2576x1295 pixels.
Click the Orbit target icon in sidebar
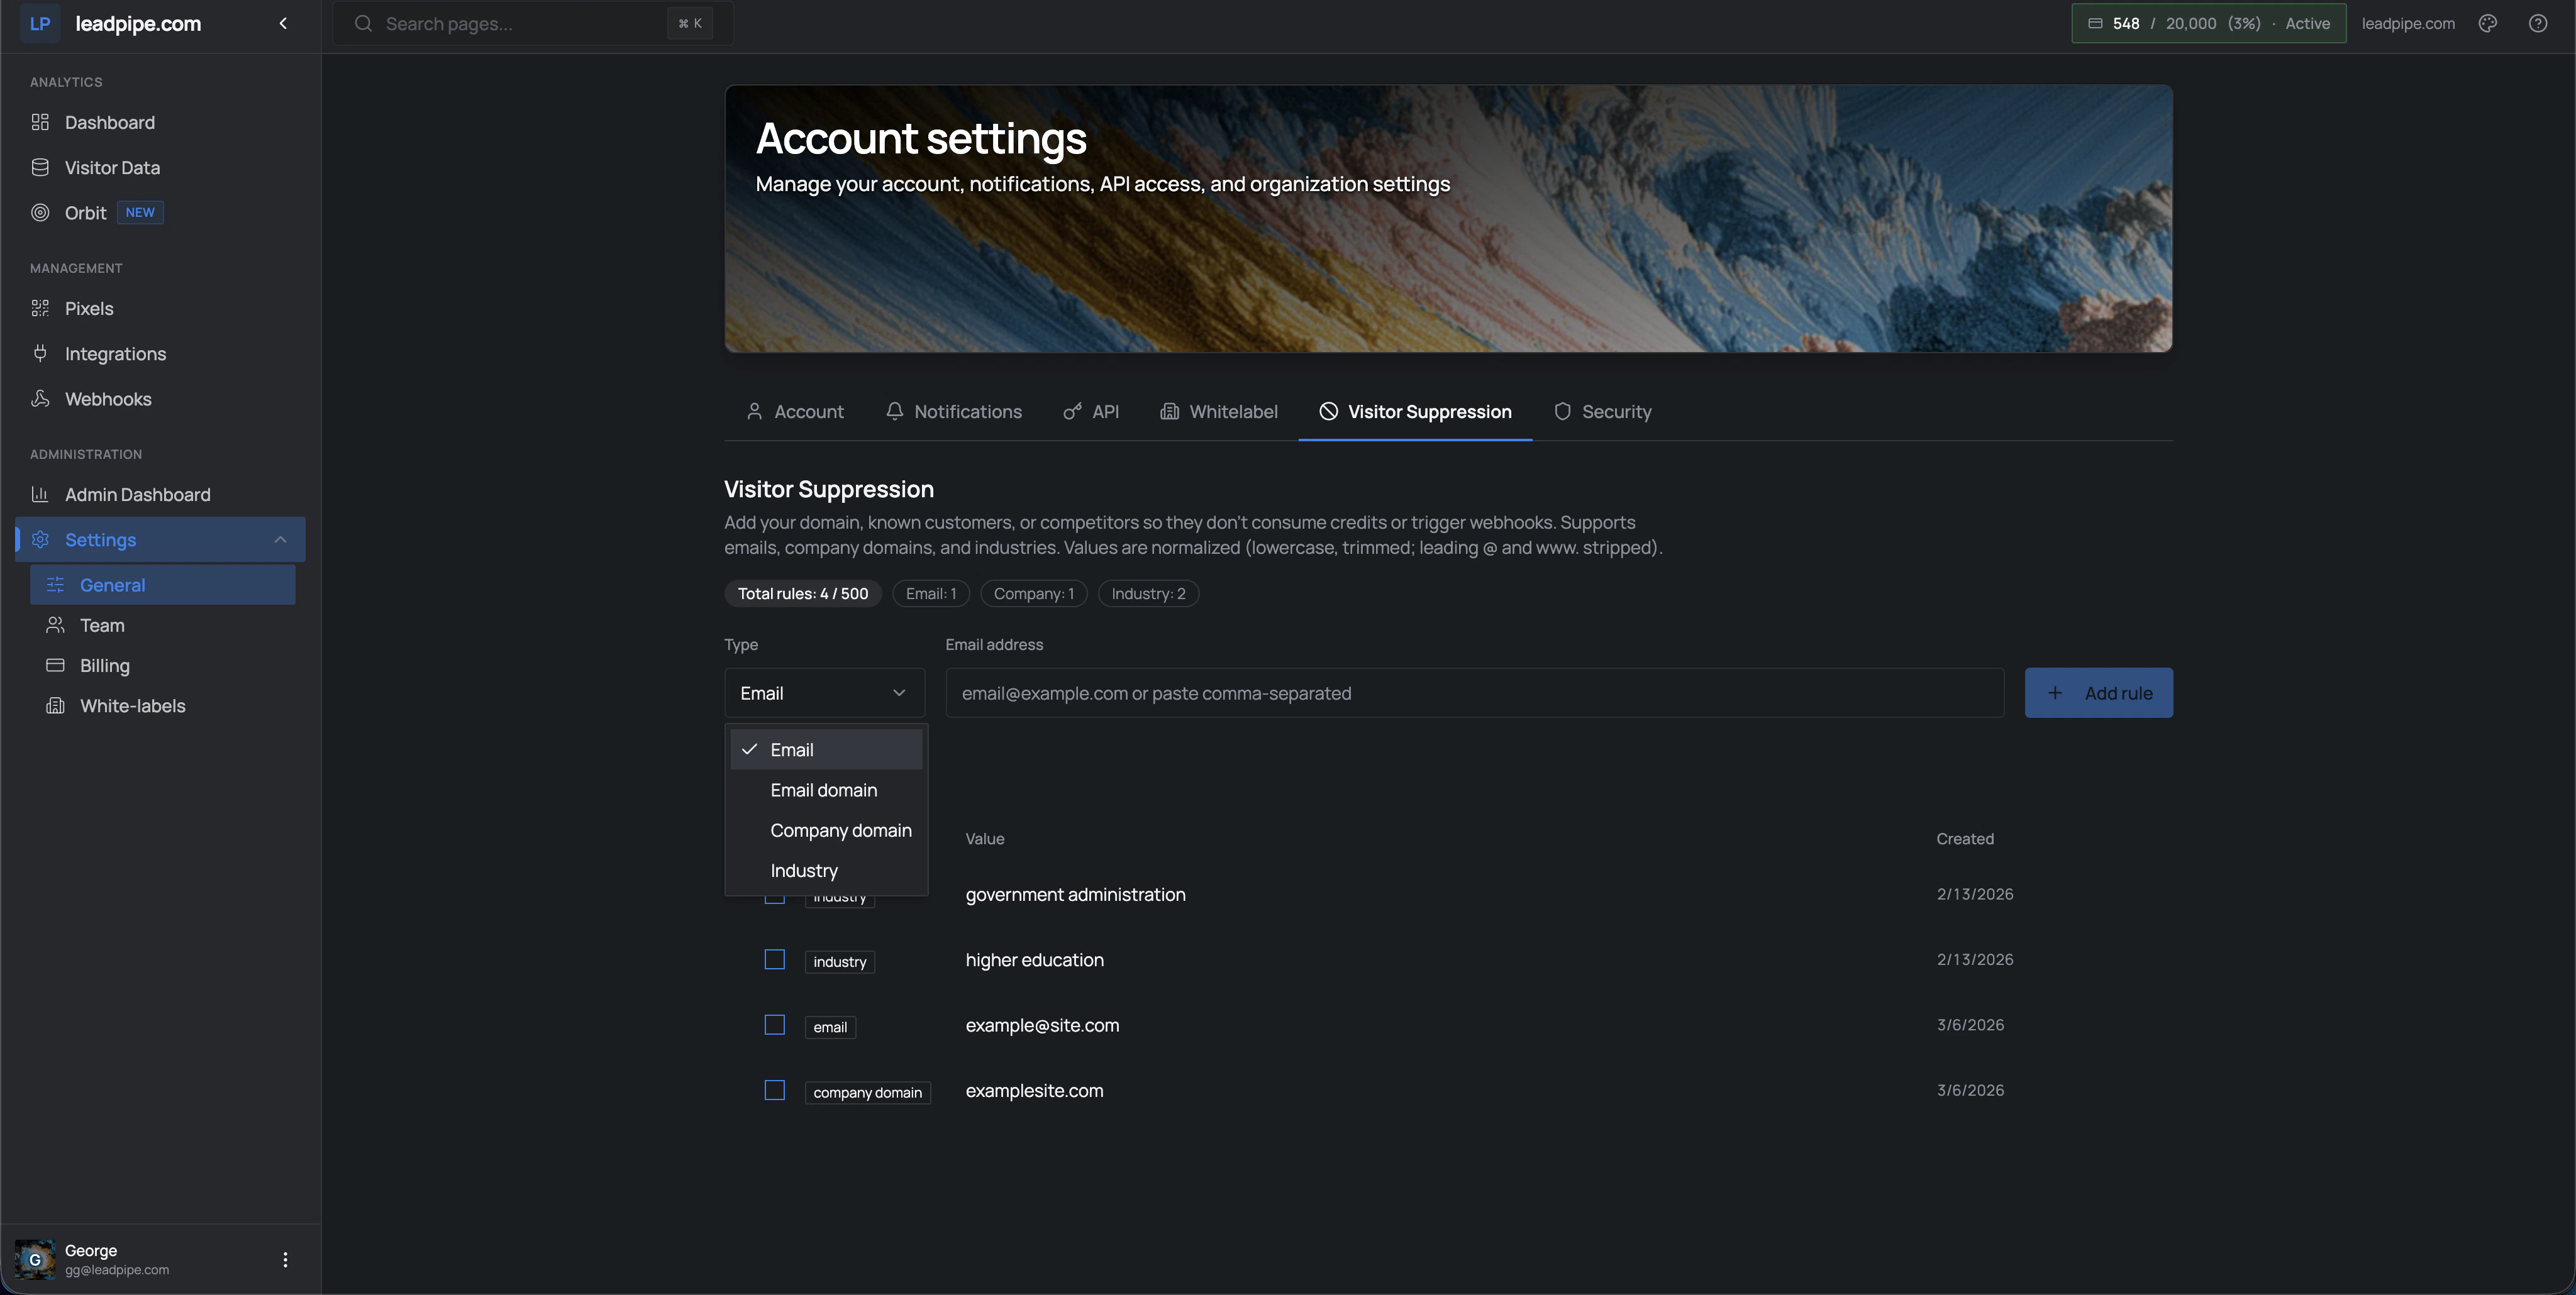pyautogui.click(x=40, y=213)
